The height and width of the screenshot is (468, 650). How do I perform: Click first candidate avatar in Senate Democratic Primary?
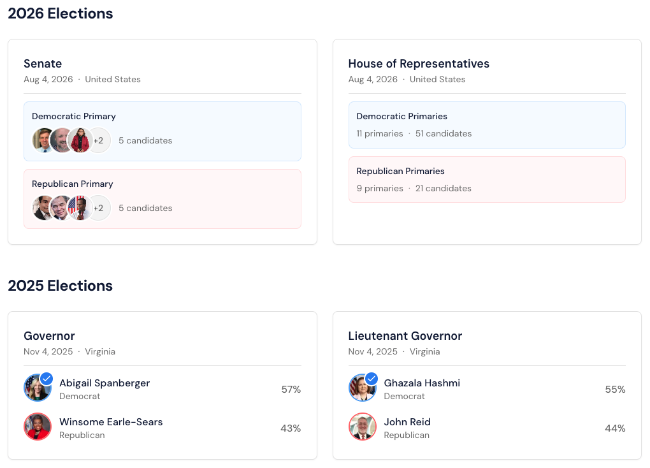(43, 140)
